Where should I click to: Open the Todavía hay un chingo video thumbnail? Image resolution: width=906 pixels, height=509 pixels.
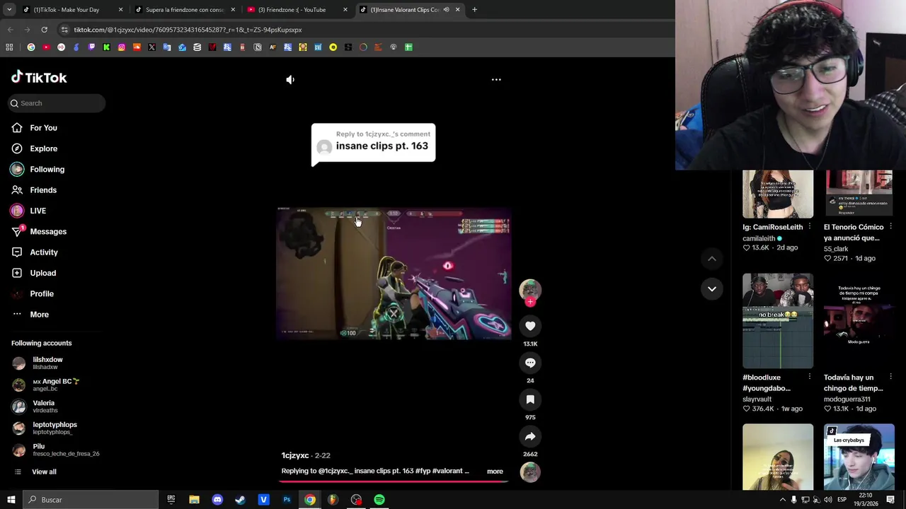pos(859,321)
